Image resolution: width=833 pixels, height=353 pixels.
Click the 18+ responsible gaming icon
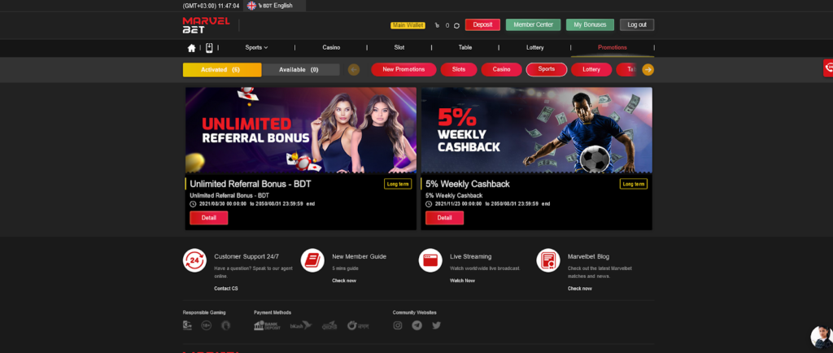(x=206, y=325)
